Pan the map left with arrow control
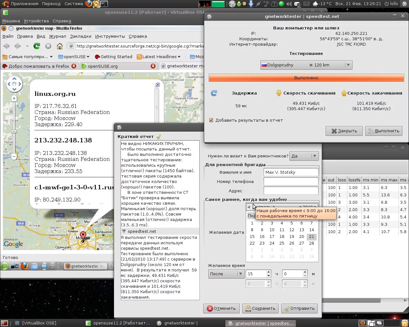Viewport: 409px width, 327px height. click(9, 84)
